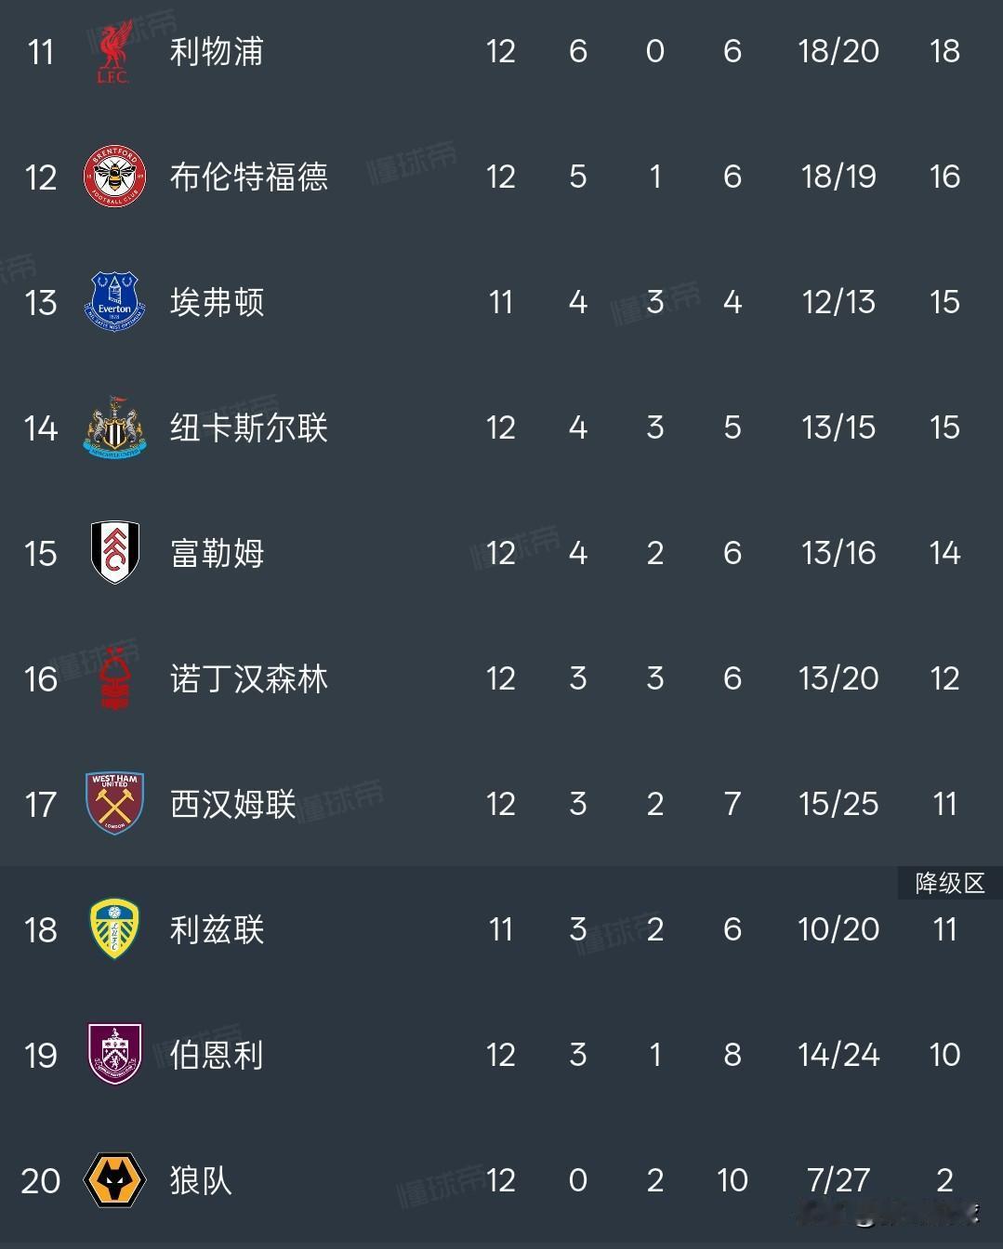
Task: Click the Leeds United badge
Action: [x=114, y=929]
